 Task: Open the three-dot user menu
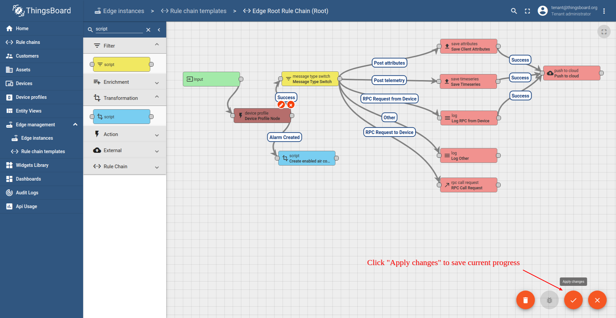[x=604, y=11]
